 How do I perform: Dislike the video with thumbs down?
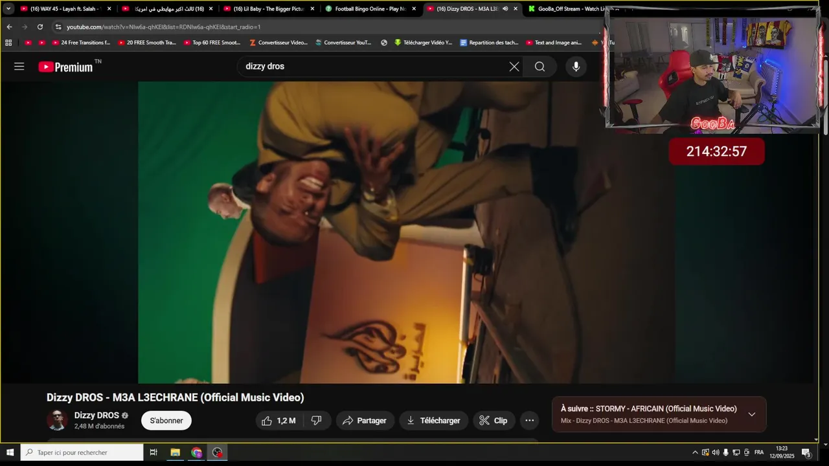coord(317,421)
